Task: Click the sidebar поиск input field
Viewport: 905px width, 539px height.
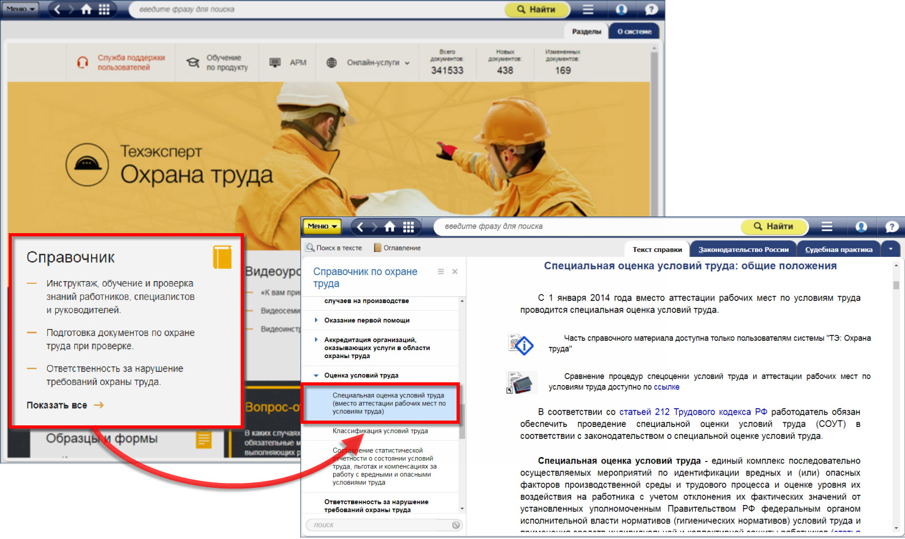Action: tap(380, 525)
